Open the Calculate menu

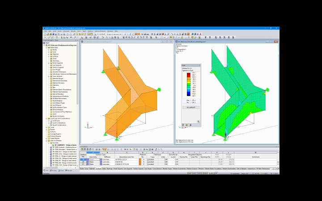(66, 31)
